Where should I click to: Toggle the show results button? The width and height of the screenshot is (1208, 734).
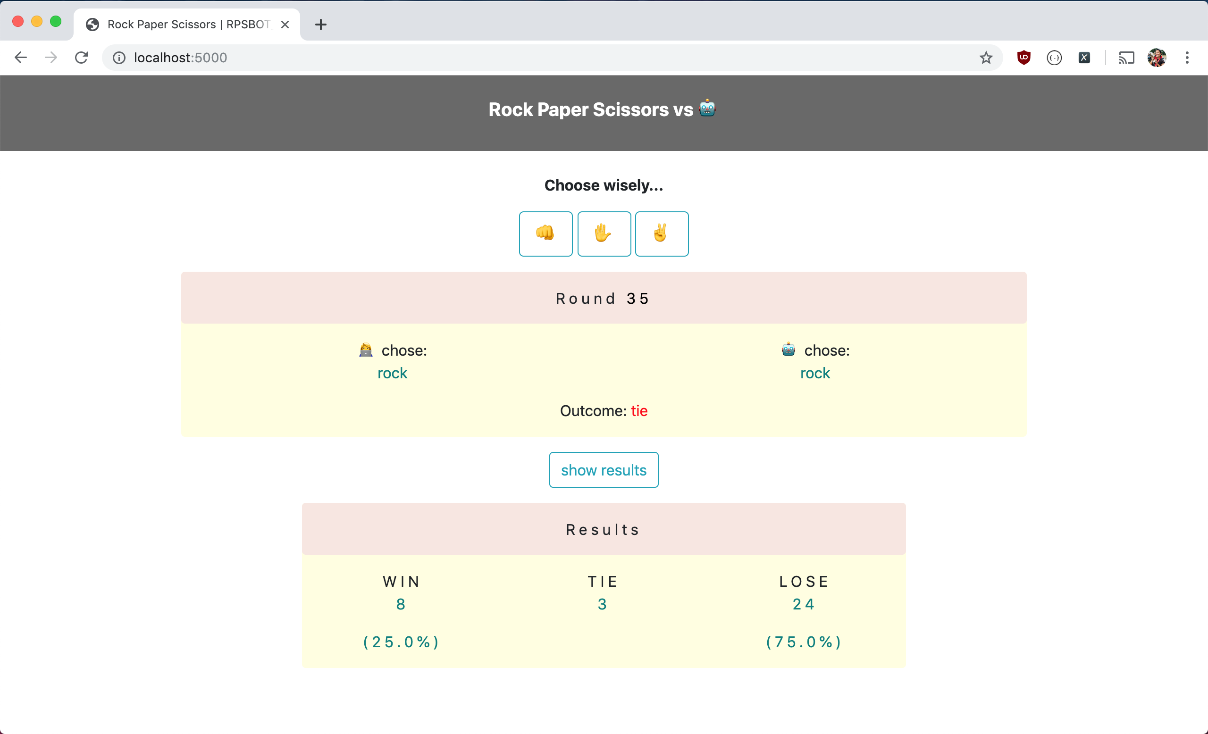(x=604, y=470)
